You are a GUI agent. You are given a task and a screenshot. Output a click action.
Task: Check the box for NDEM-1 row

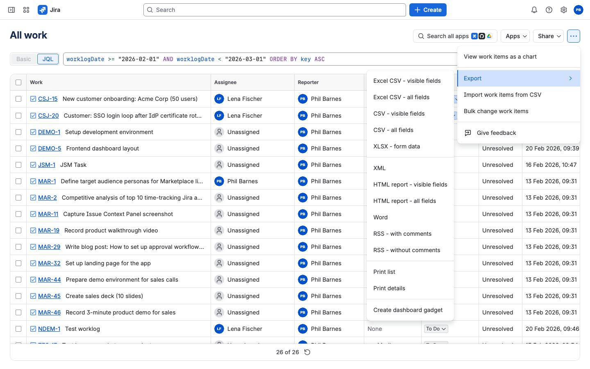[18, 329]
